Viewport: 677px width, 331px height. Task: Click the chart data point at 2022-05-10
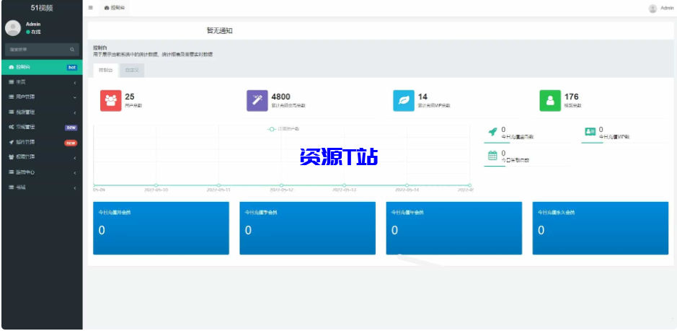coord(156,185)
